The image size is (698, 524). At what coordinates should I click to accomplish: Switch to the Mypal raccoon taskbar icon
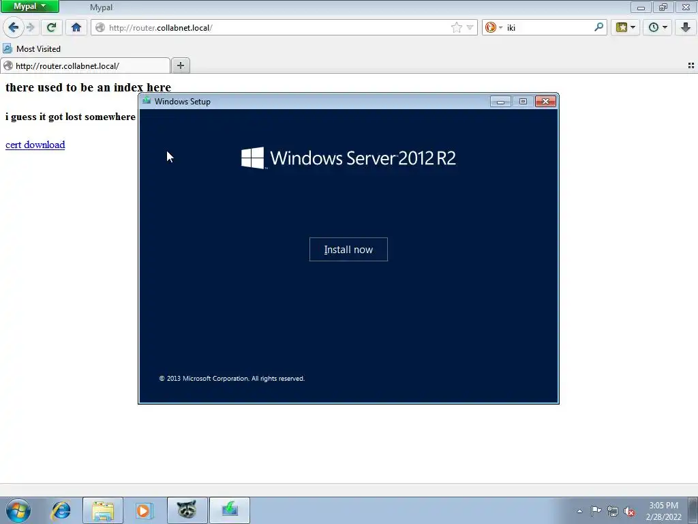coord(187,510)
